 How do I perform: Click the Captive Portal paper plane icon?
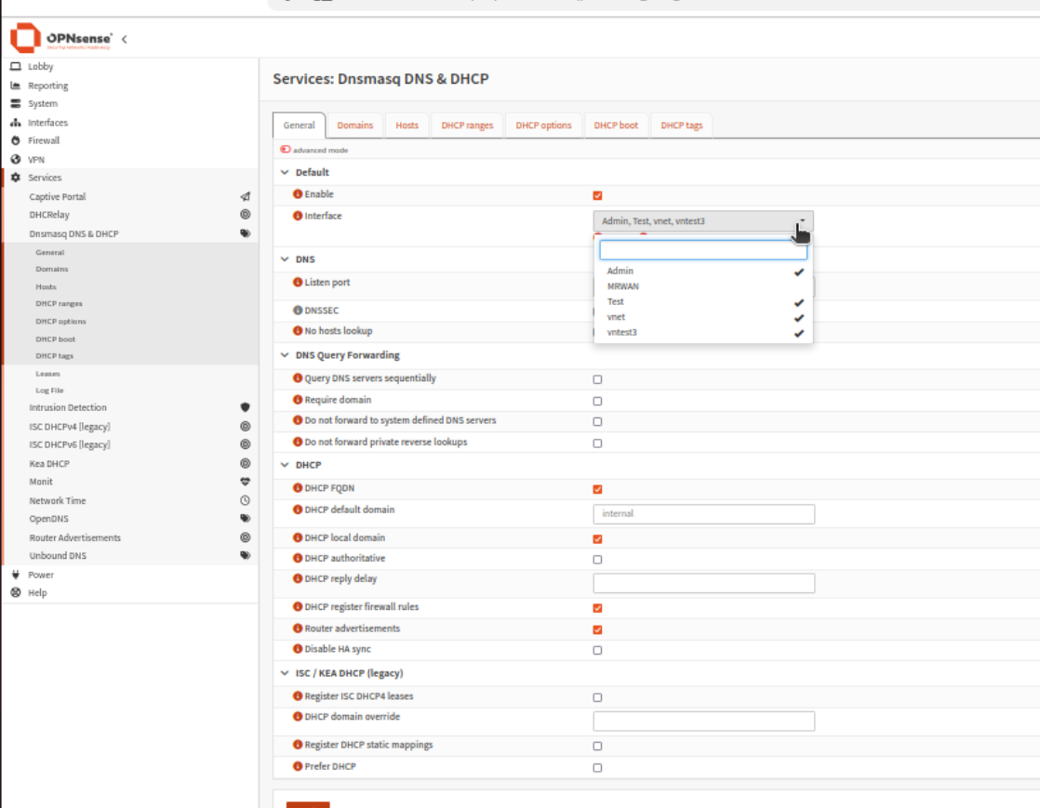pos(245,197)
